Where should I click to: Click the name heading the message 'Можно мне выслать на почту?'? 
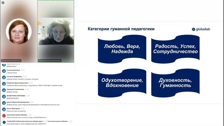(x=17, y=115)
